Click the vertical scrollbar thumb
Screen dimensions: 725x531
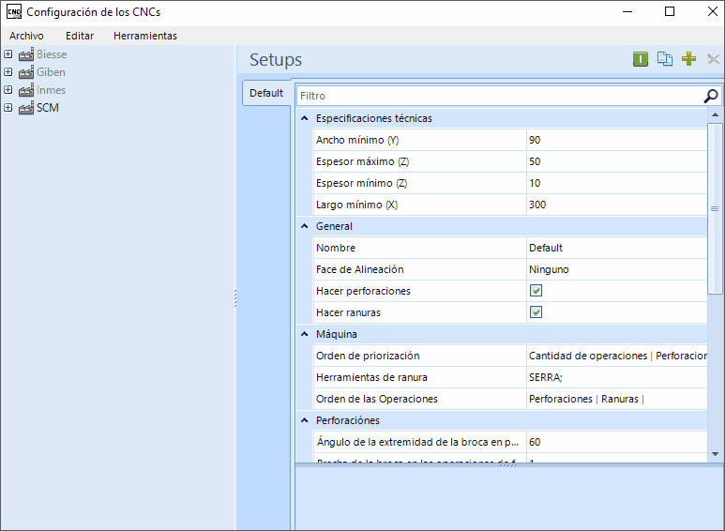(716, 208)
